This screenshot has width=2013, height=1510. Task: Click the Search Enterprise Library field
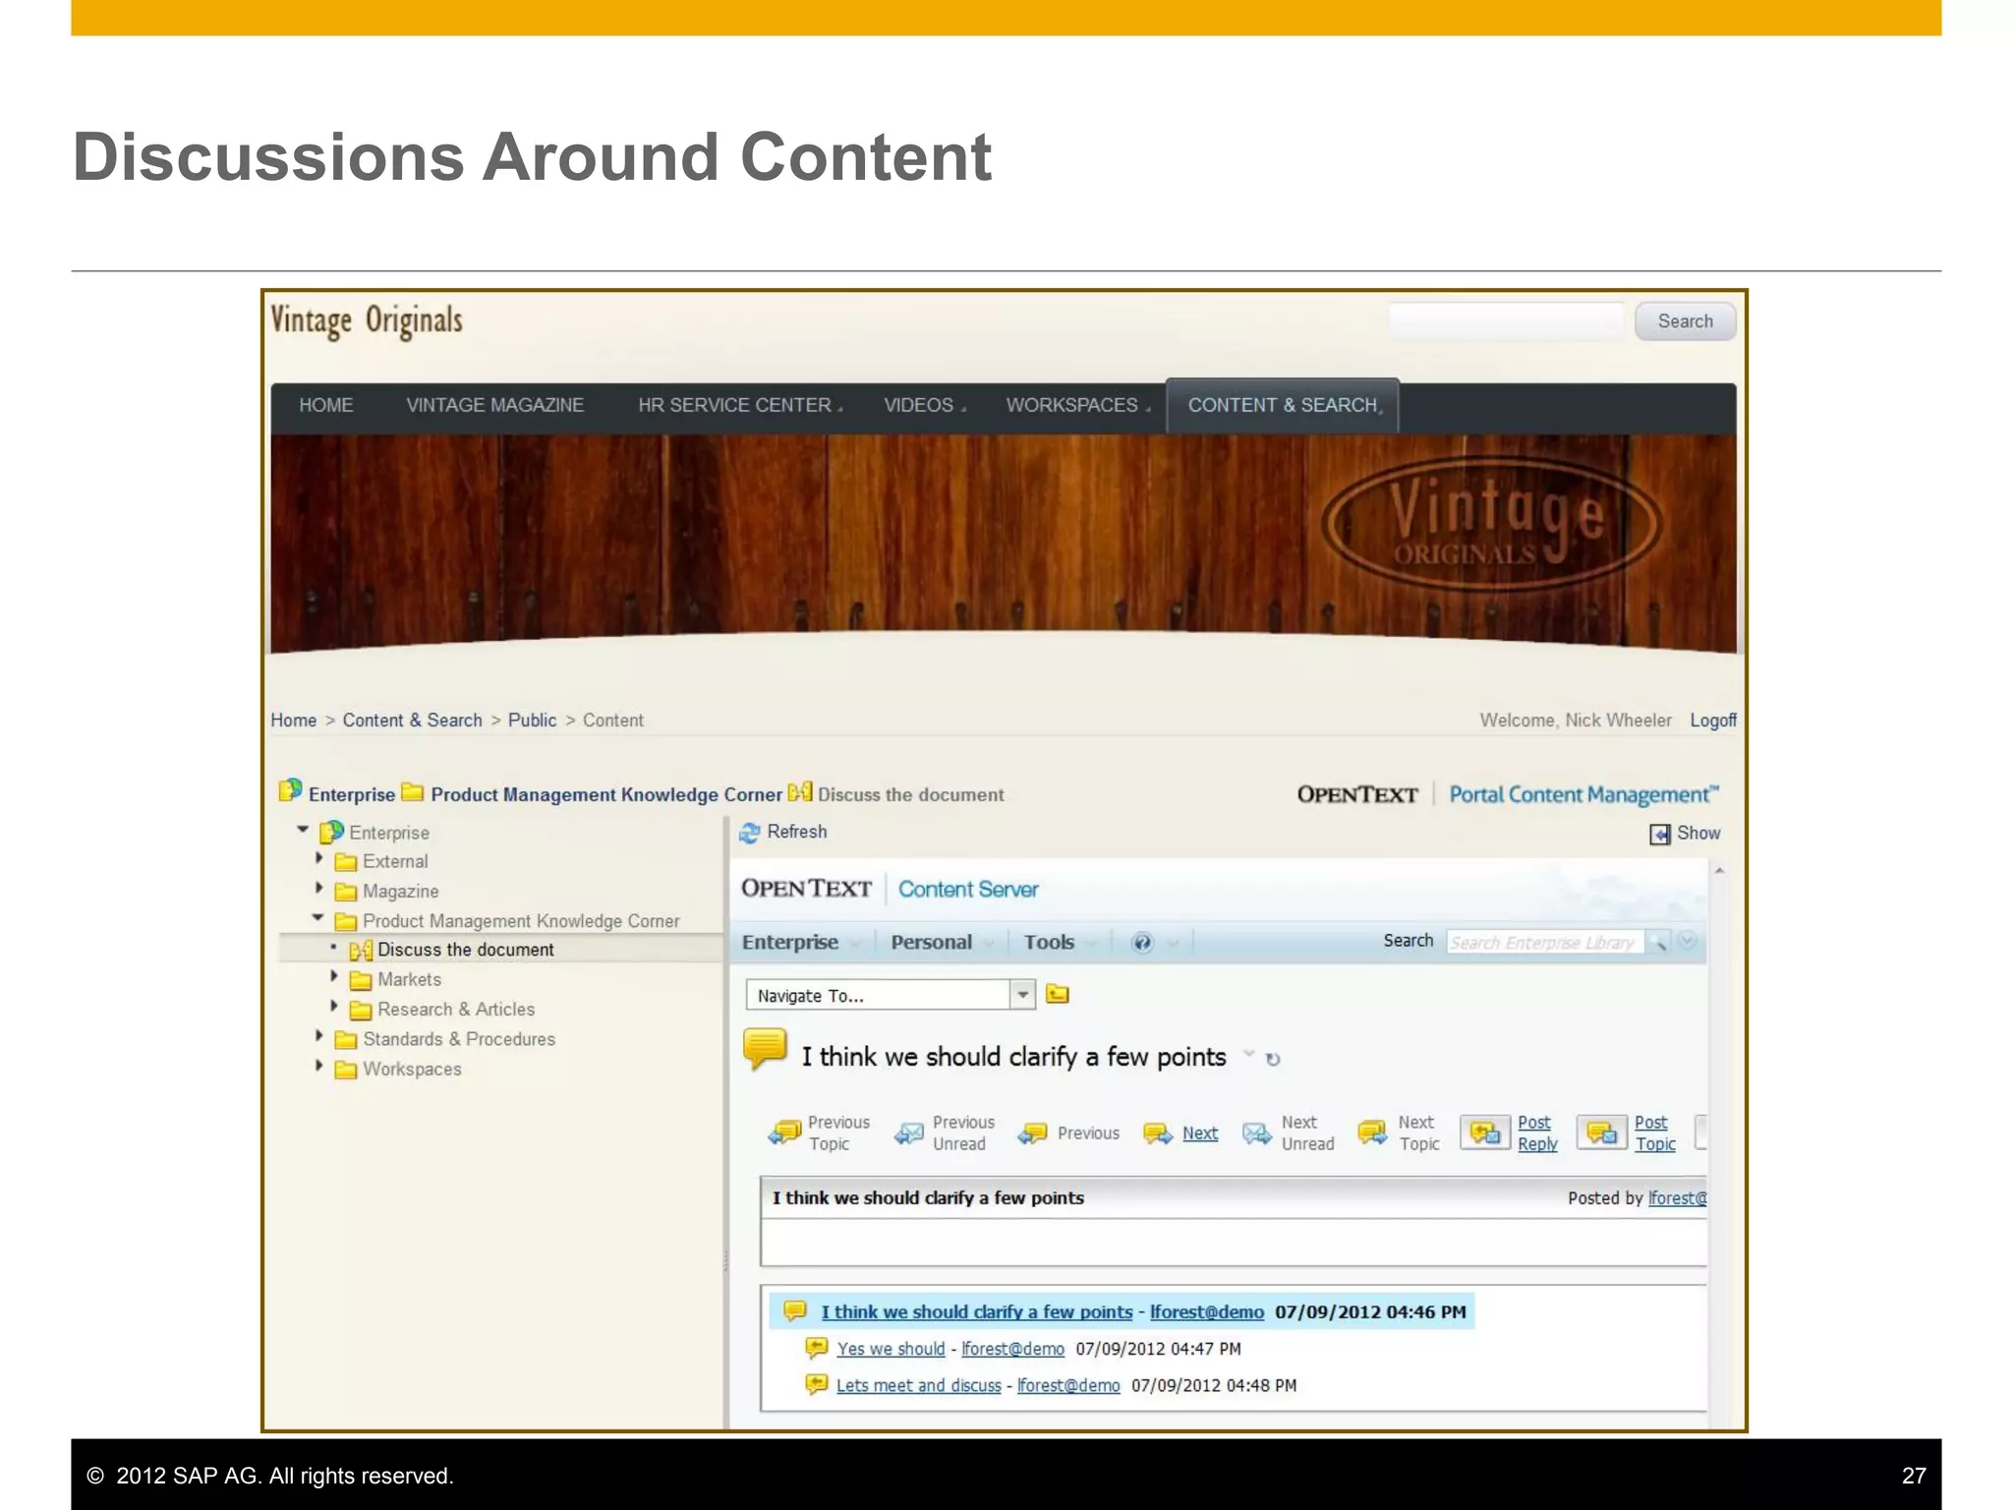click(x=1545, y=943)
